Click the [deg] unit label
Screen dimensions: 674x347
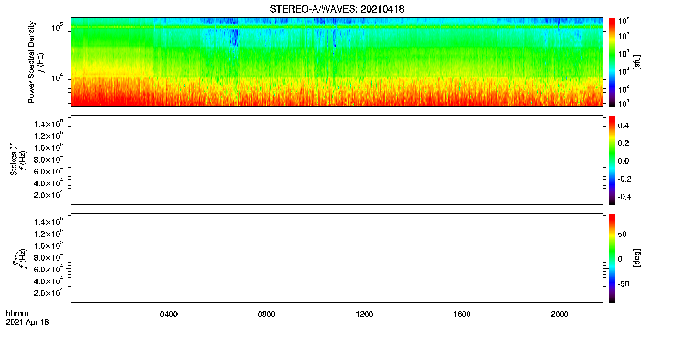pyautogui.click(x=637, y=258)
